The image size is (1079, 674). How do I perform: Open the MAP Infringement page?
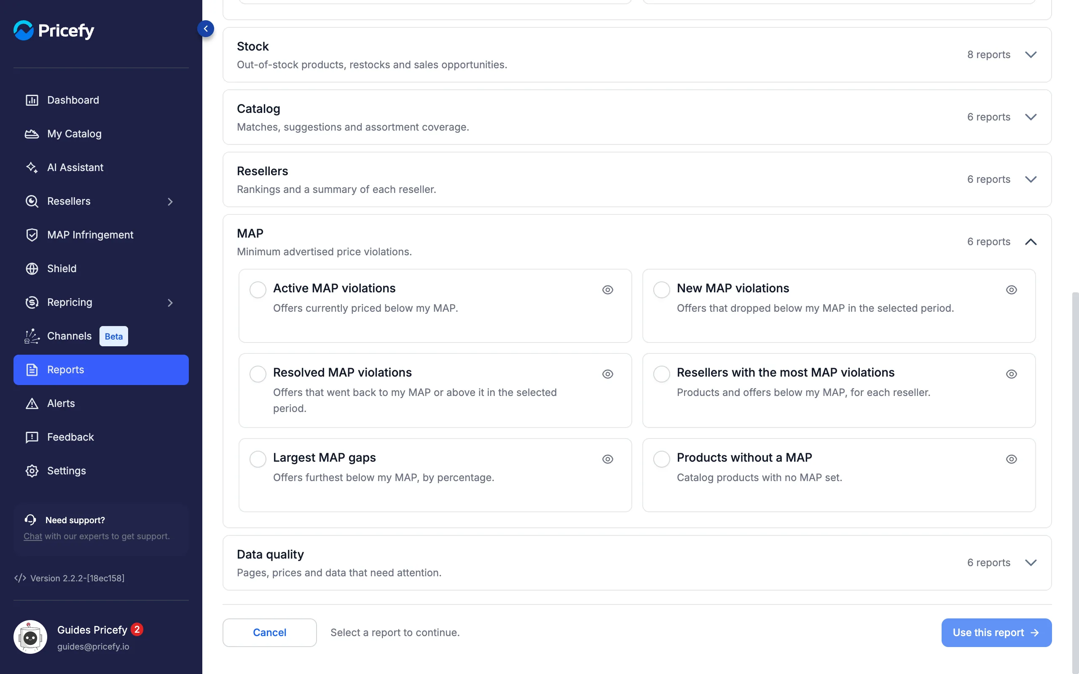point(101,235)
